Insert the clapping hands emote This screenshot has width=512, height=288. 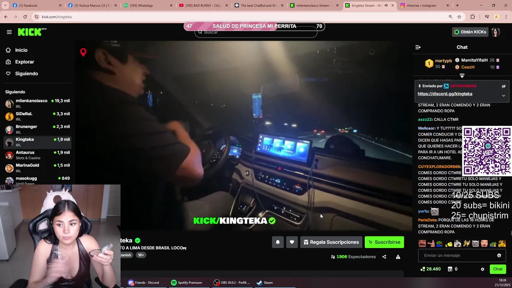point(466,243)
